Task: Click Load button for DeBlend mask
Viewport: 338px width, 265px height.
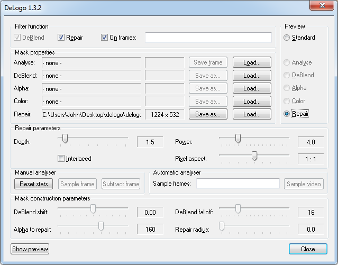Action: 252,76
